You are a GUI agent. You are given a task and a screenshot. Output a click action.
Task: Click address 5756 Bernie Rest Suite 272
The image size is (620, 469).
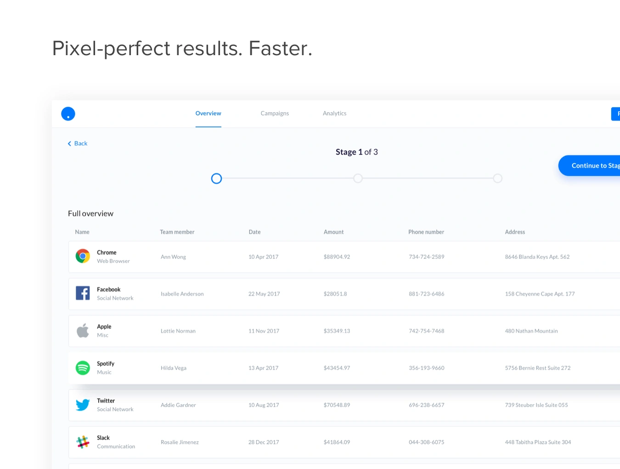538,368
